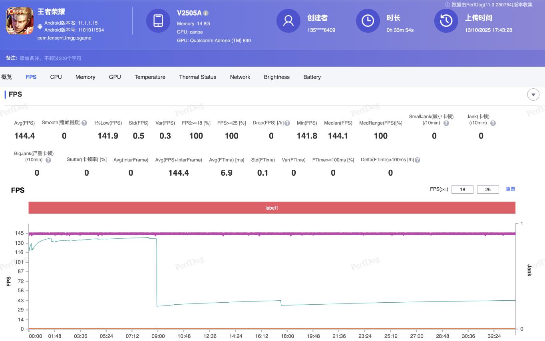Image resolution: width=545 pixels, height=341 pixels.
Task: Click the 备注 remarks input field
Action: [50, 58]
